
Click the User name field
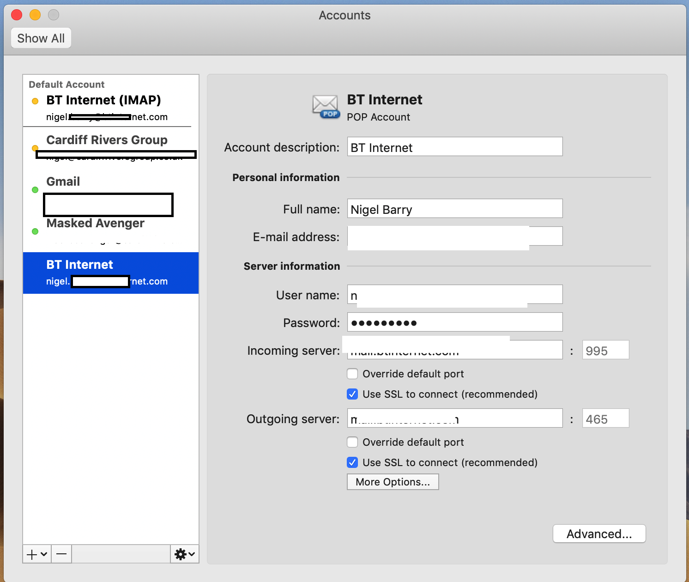click(x=455, y=295)
